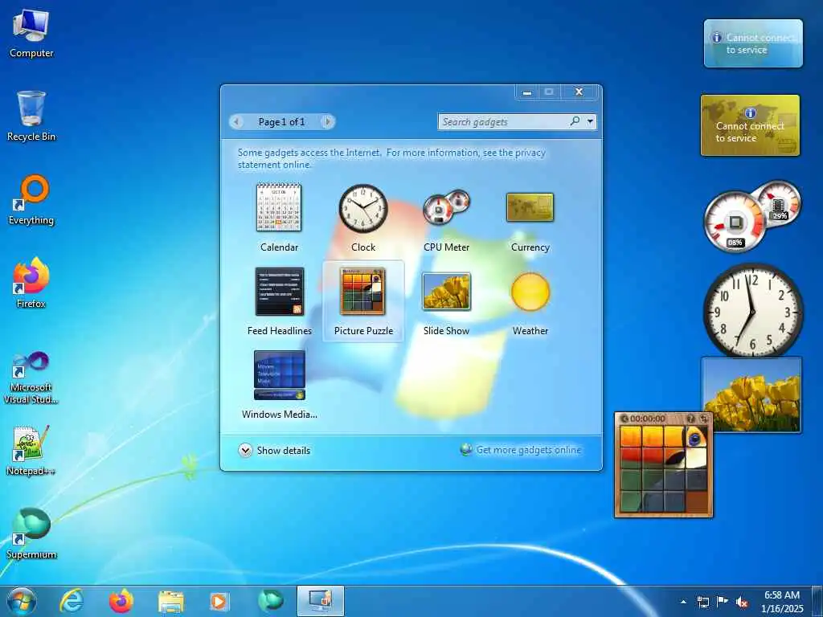This screenshot has width=823, height=617.
Task: Select the Firefox desktop shortcut
Action: pos(31,283)
